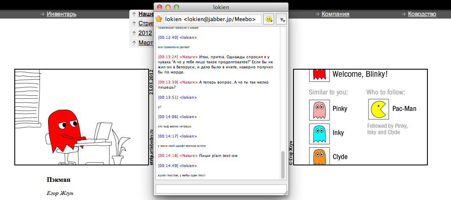Click the arrow before Инвентарь

tap(43, 14)
